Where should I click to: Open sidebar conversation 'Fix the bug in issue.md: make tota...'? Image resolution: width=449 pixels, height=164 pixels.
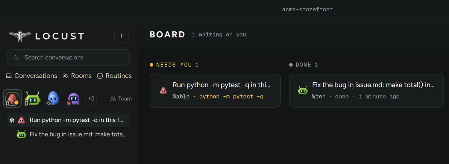click(x=68, y=134)
